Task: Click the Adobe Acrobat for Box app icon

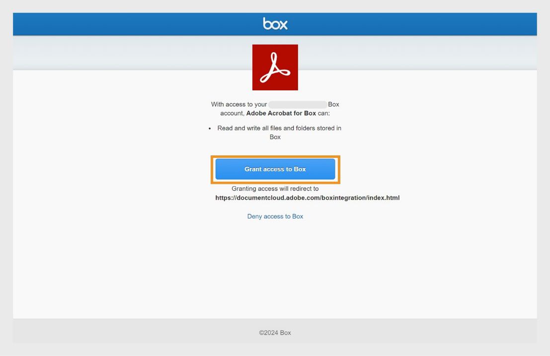Action: point(275,67)
